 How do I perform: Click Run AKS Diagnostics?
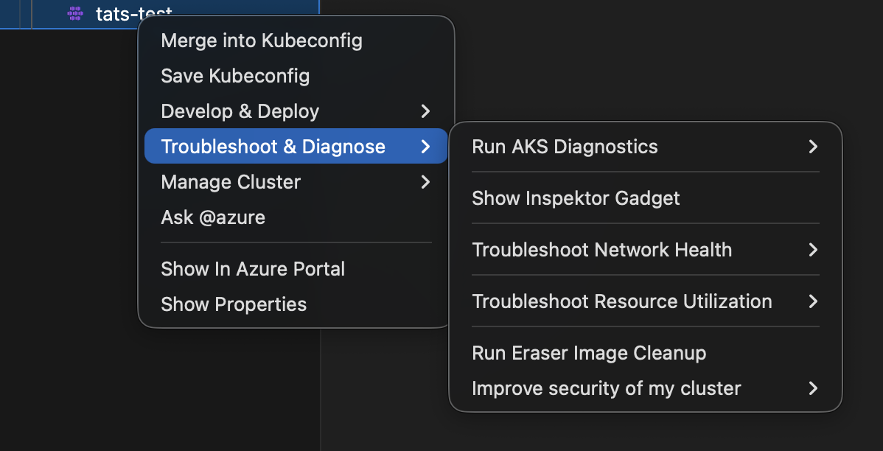[x=565, y=147]
